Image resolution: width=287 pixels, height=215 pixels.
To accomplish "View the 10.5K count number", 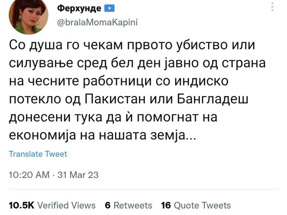I will pyautogui.click(x=22, y=205).
